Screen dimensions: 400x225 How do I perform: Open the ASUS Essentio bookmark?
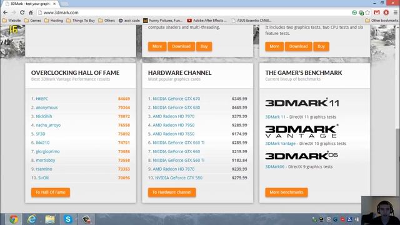coord(251,21)
